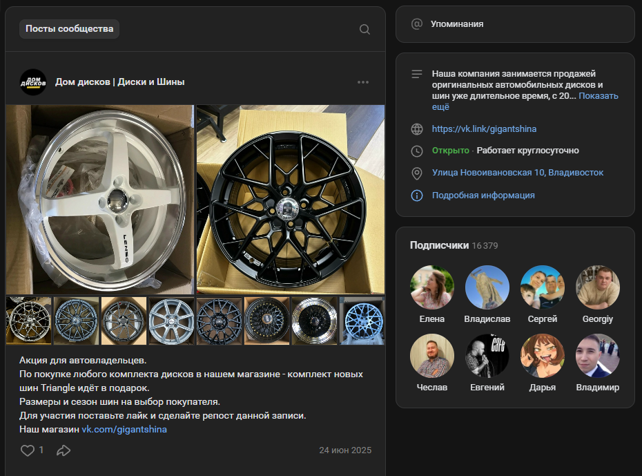
Task: Open the Упоминания mentions section
Action: pos(456,24)
